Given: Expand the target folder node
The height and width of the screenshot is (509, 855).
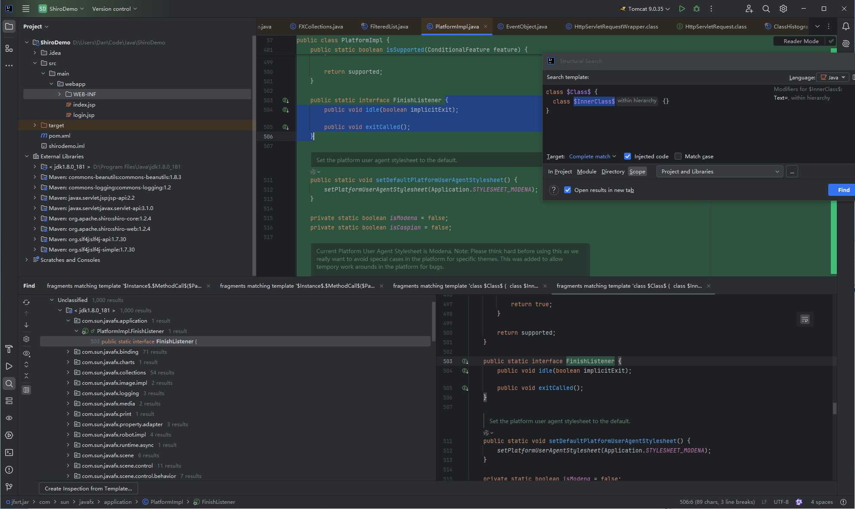Looking at the screenshot, I should coord(35,125).
